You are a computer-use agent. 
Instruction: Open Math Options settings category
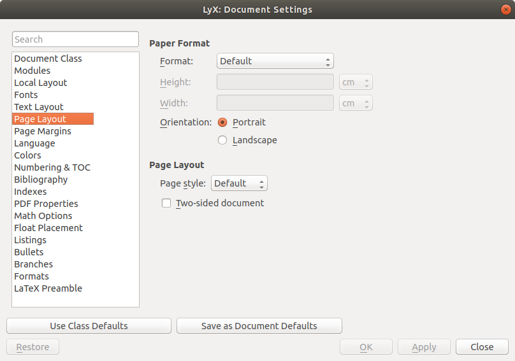pos(43,216)
